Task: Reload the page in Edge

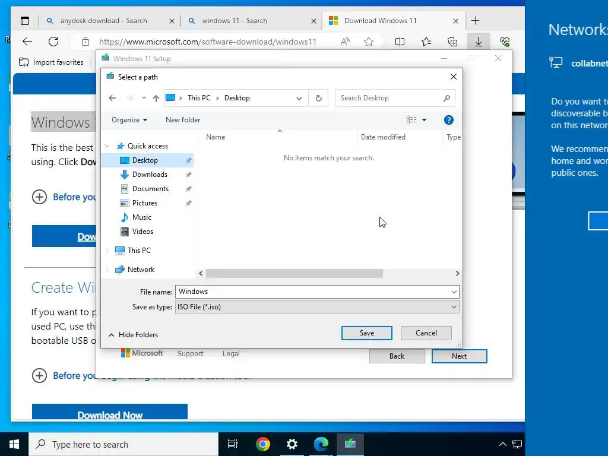Action: [x=53, y=42]
